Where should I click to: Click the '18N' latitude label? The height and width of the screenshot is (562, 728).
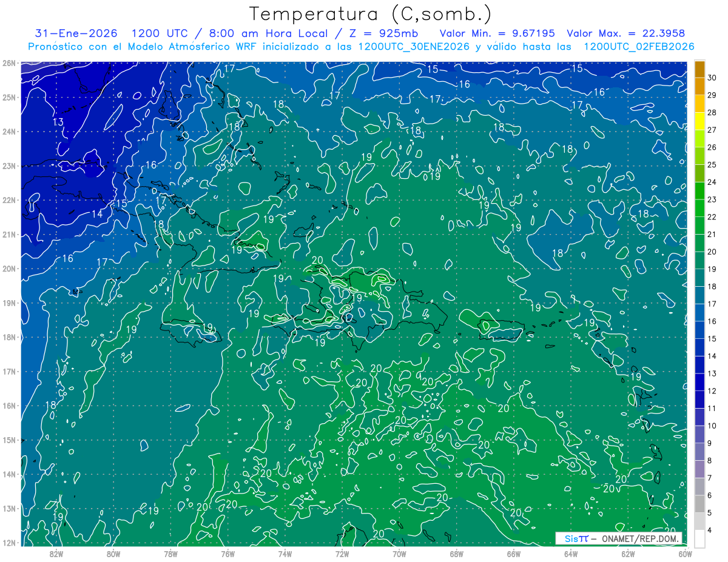(x=9, y=337)
